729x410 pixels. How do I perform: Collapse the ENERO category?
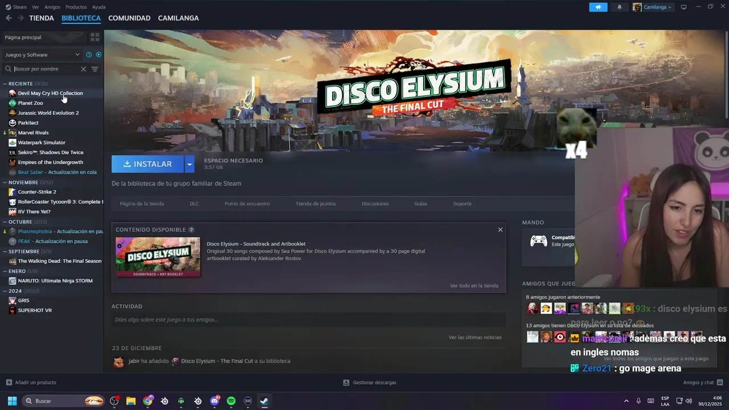(5, 271)
